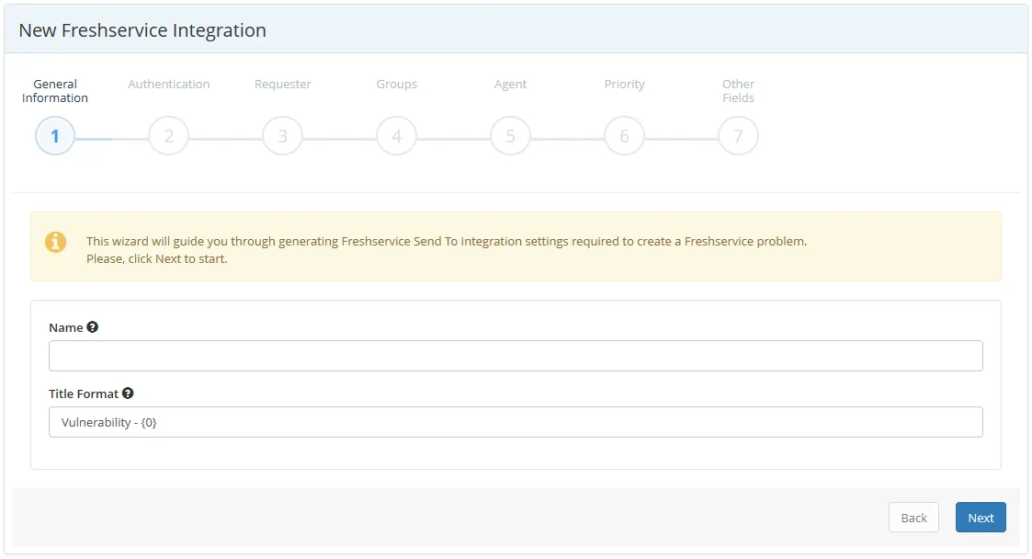
Task: Click the info icon in the yellow banner
Action: [x=55, y=243]
